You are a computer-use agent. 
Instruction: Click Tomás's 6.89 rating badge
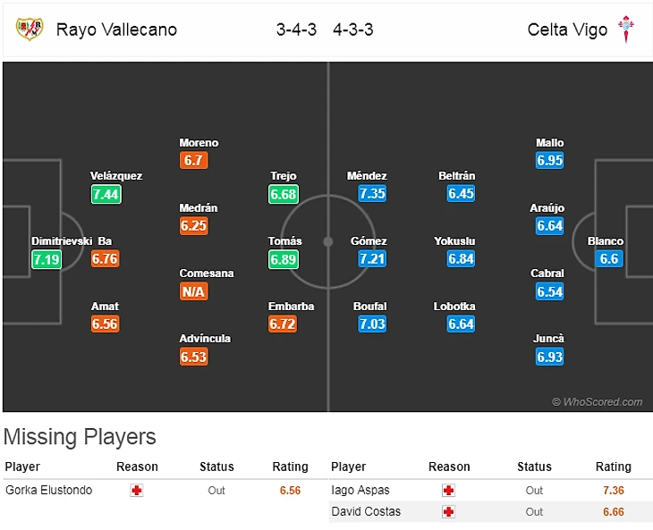coord(283,259)
